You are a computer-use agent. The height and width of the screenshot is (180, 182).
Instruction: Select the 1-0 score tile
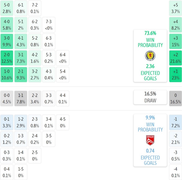click(7, 75)
